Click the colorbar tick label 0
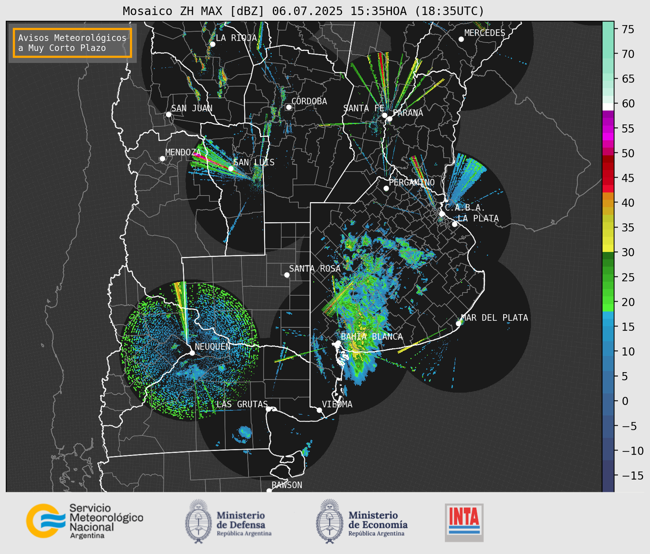Viewport: 650px width, 554px height. pyautogui.click(x=625, y=401)
